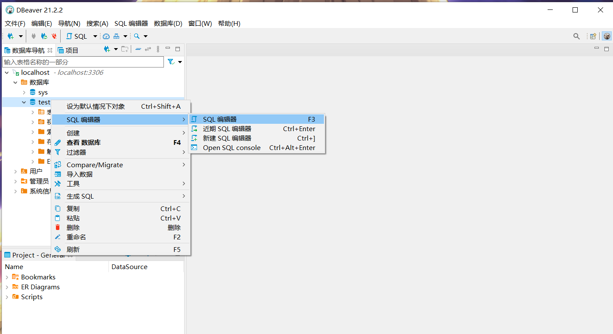Screen dimensions: 613x334
Task: Click the Open SQL console icon in submenu
Action: (194, 147)
